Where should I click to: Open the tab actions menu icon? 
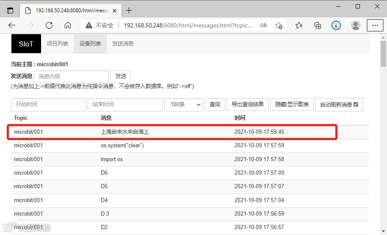tap(10, 11)
